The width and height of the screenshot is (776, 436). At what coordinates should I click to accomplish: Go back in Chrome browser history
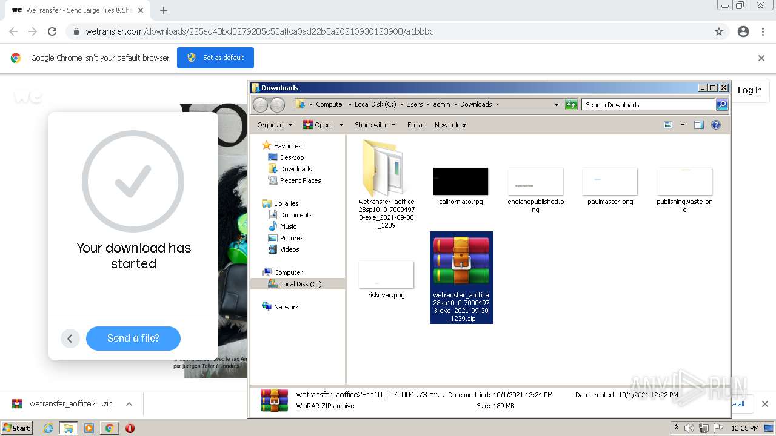13,31
